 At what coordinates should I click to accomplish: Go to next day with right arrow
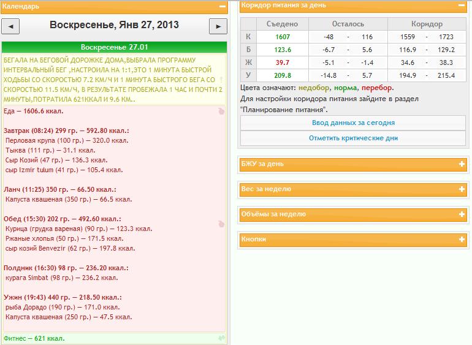tap(218, 26)
